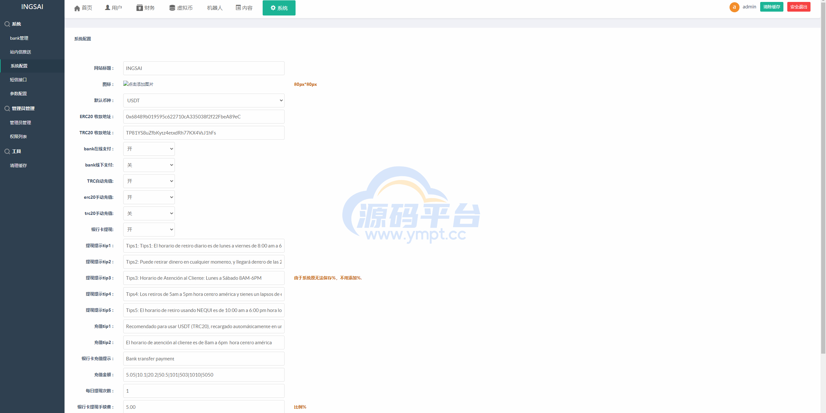Screen dimensions: 826x413
Task: Click the orange admin avatar icon
Action: [x=734, y=7]
